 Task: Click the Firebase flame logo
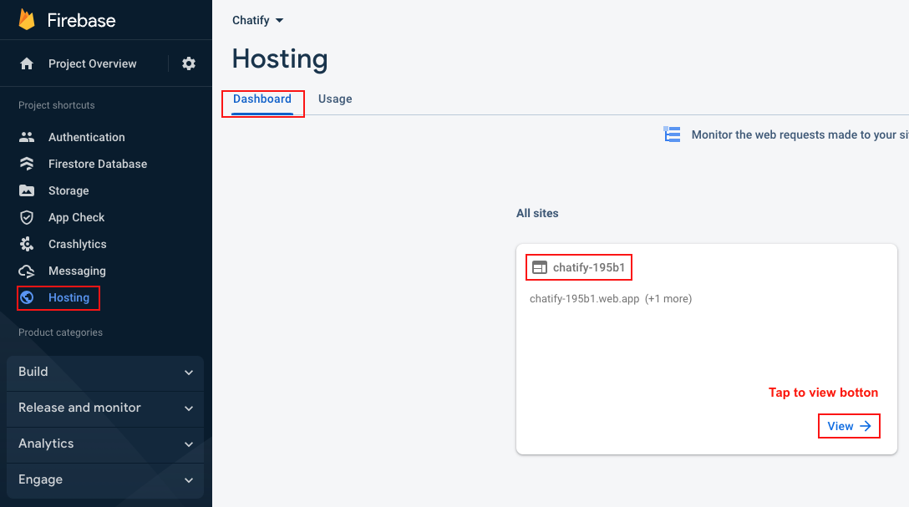click(x=27, y=20)
